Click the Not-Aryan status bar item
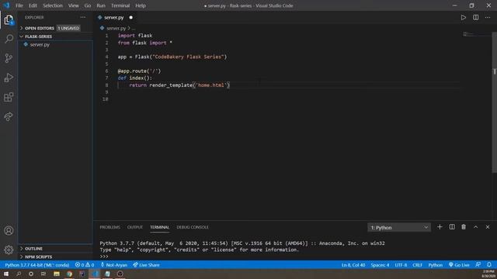The image size is (497, 279). pyautogui.click(x=114, y=265)
